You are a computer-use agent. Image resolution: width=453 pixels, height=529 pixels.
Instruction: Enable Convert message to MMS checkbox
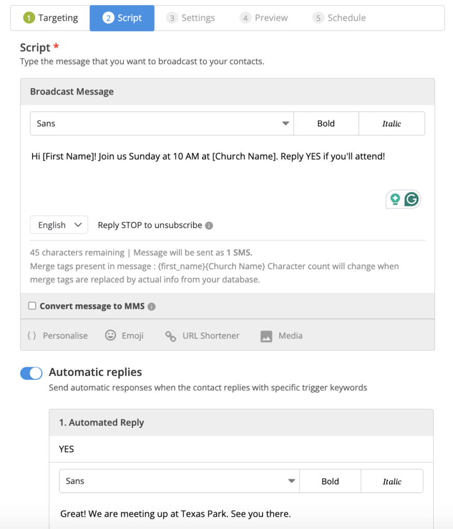point(32,306)
